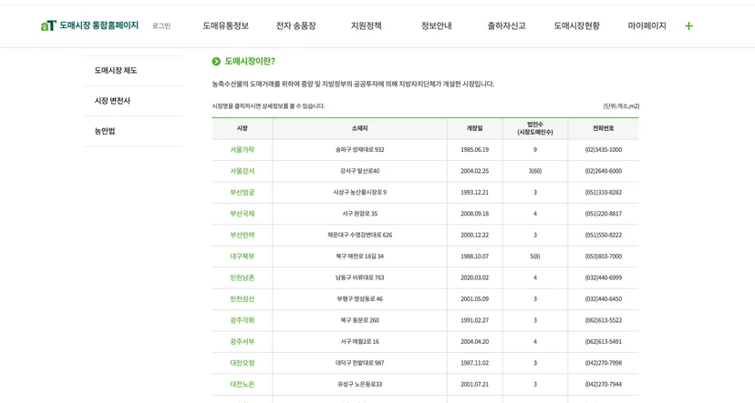Open the 정보안내 menu
755x403 pixels.
coord(437,26)
